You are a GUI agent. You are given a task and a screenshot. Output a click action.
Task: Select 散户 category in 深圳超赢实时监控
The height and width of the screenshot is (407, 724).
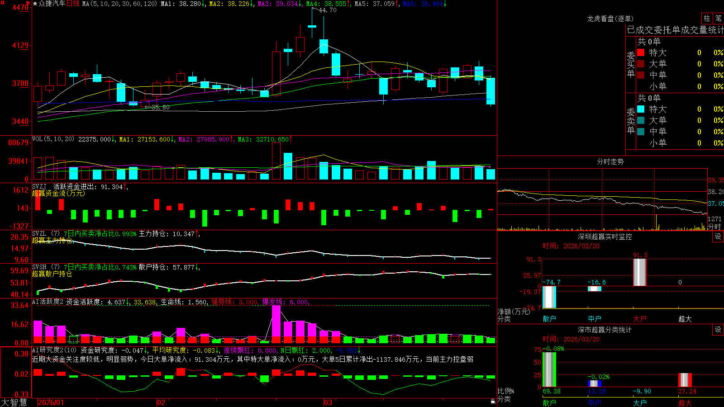[549, 319]
